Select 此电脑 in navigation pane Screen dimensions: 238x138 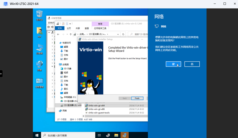[x=64, y=64]
